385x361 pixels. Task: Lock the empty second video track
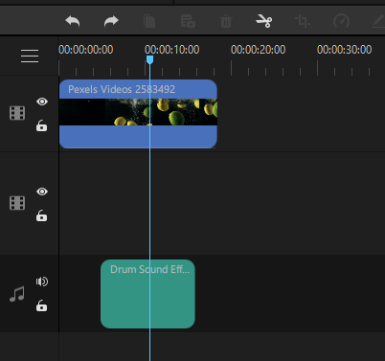tap(41, 215)
